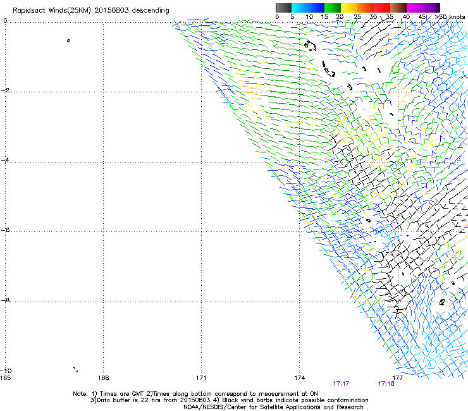Viewport: 468px width, 411px height.
Task: Click the small island outline near 167E
Action: tap(68, 40)
